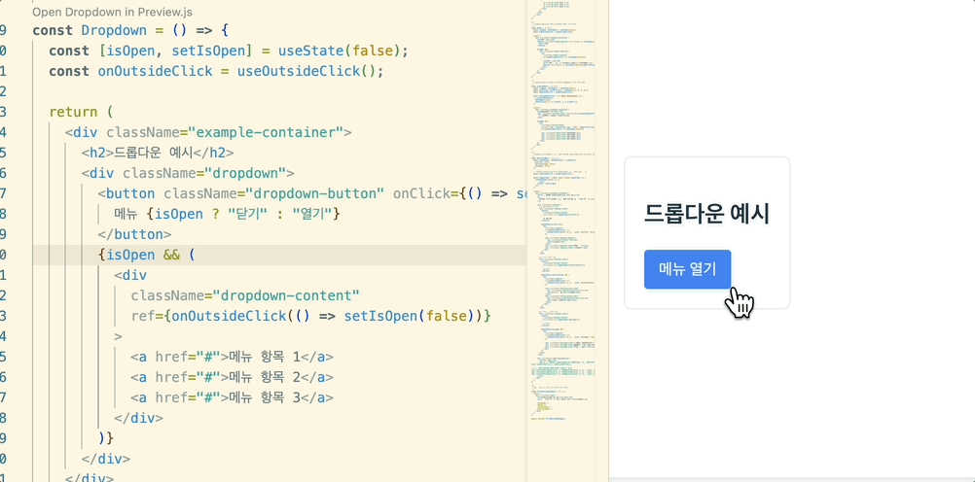This screenshot has width=975, height=482.
Task: Click the 드롭다운 예시 heading in preview
Action: [707, 214]
